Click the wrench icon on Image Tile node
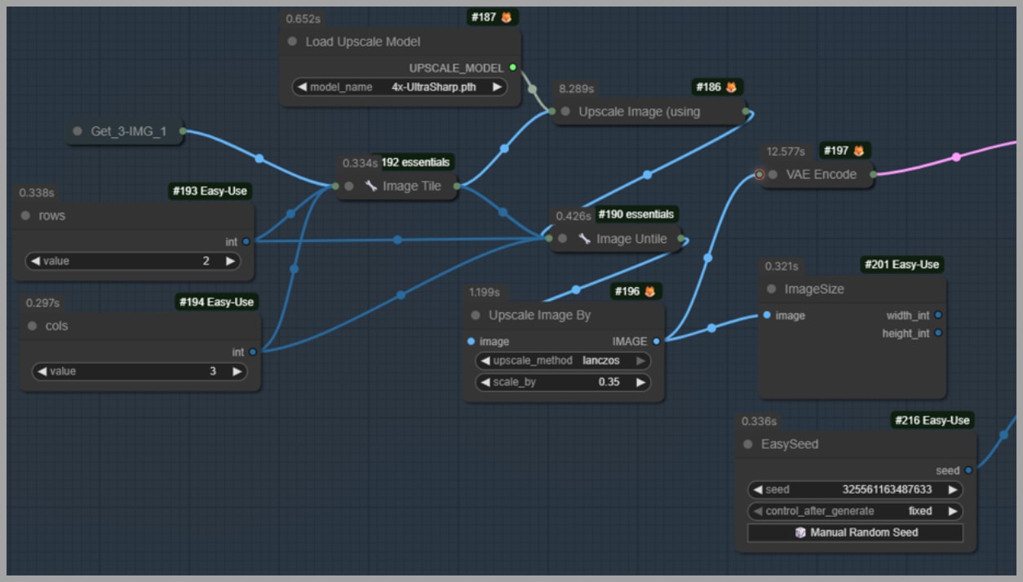 [x=371, y=186]
